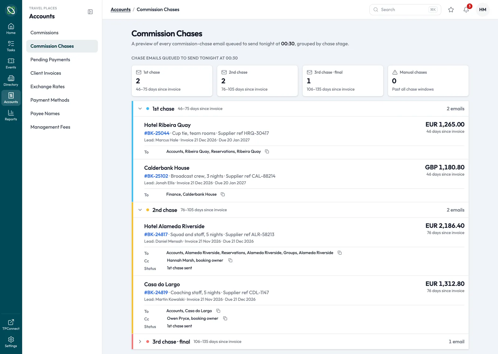This screenshot has height=354, width=498.
Task: Open the notifications bell
Action: pos(466,10)
